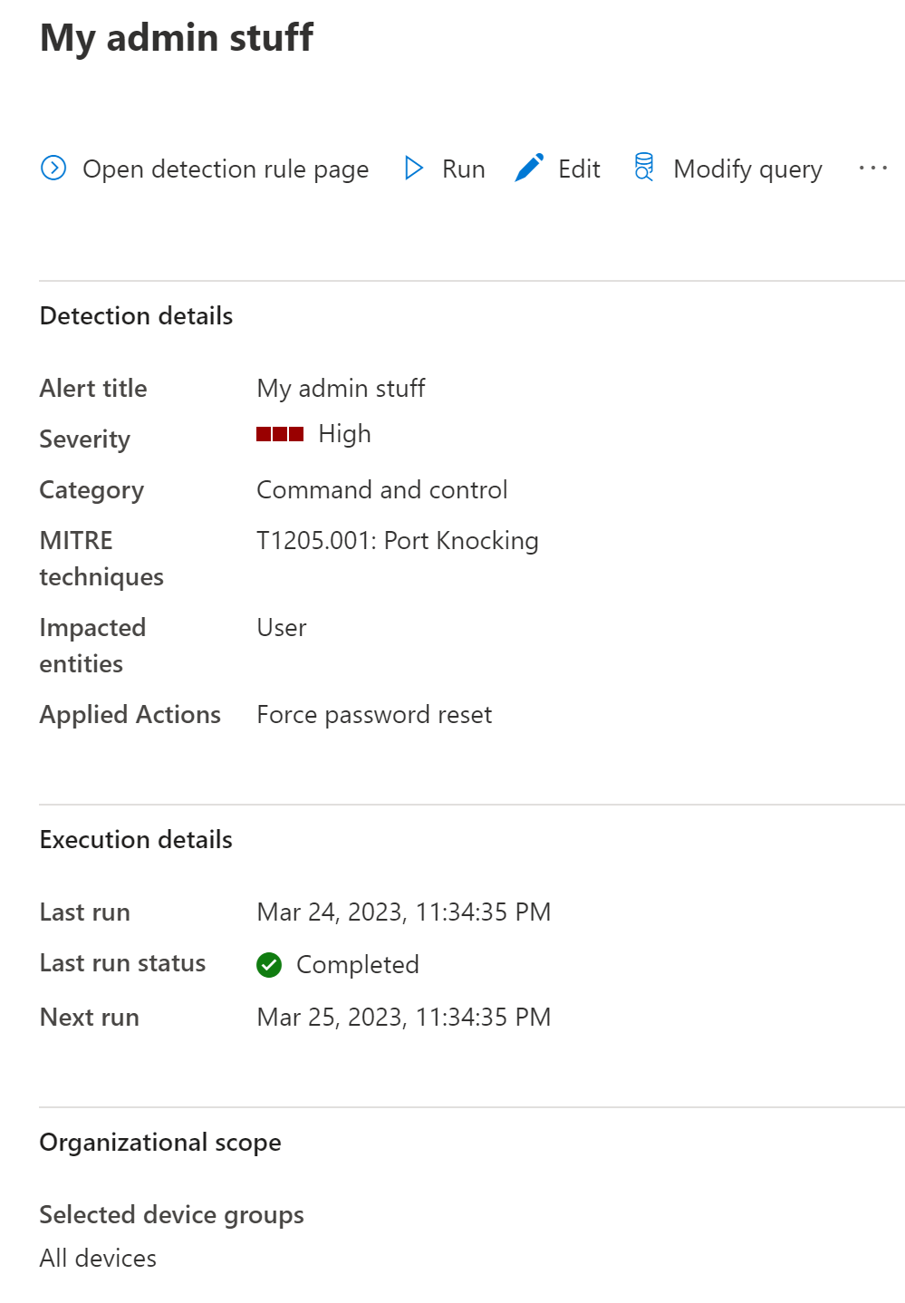Open the more actions ellipsis menu
Image resolution: width=905 pixels, height=1303 pixels.
tap(872, 169)
